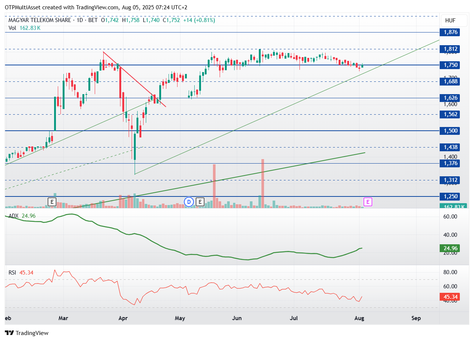
Task: Click the green ADX value tag 24.96
Action: (x=450, y=248)
